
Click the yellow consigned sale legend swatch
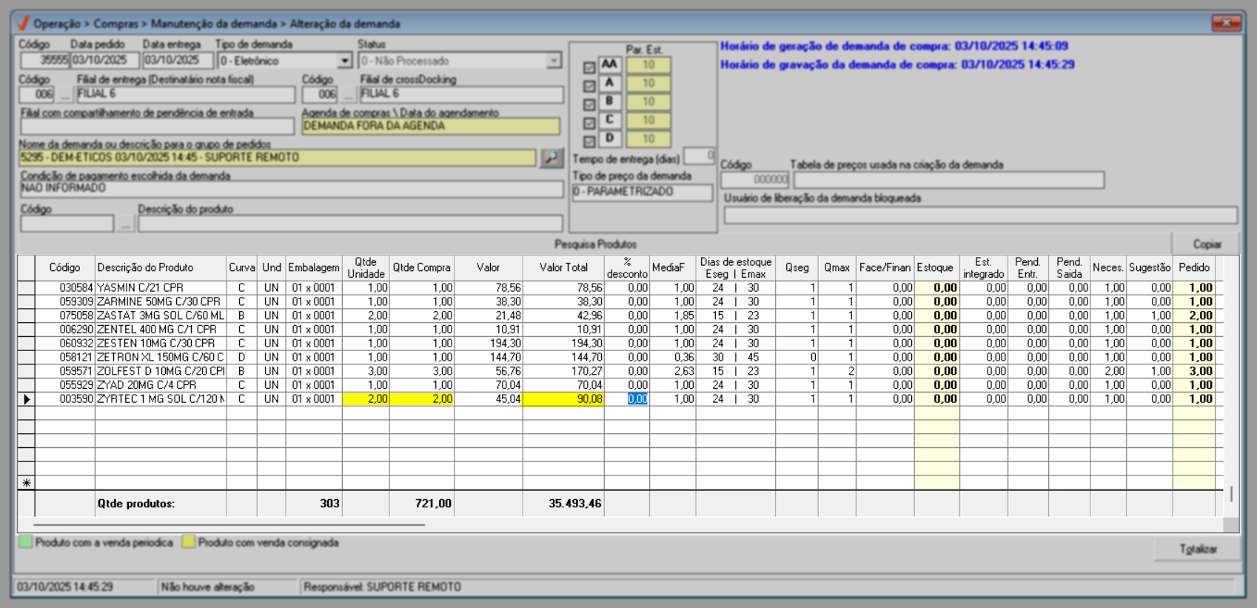tap(189, 542)
